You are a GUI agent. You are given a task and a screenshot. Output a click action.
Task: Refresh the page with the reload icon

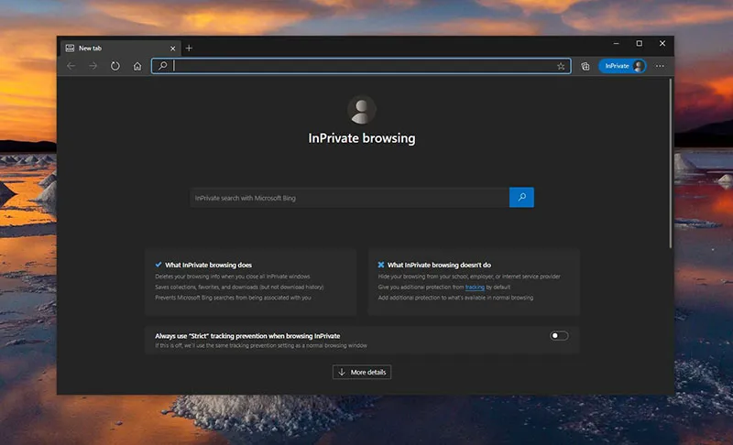coord(115,66)
